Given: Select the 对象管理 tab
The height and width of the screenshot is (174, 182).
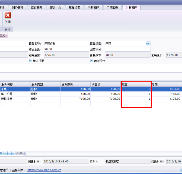Looking at the screenshot, I should point(131,8).
